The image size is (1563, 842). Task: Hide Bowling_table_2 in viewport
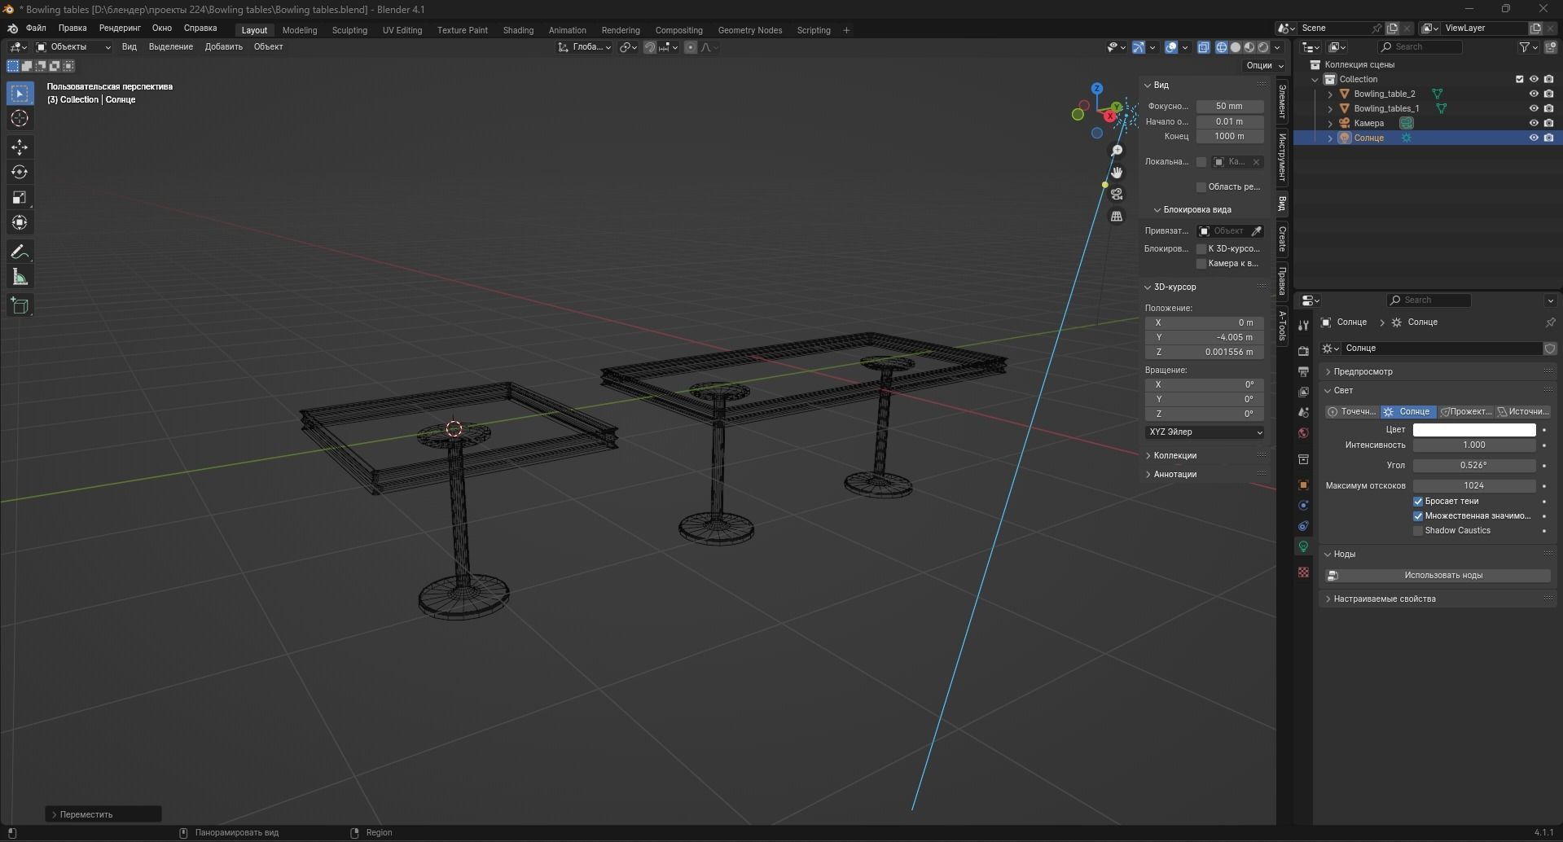(1534, 94)
